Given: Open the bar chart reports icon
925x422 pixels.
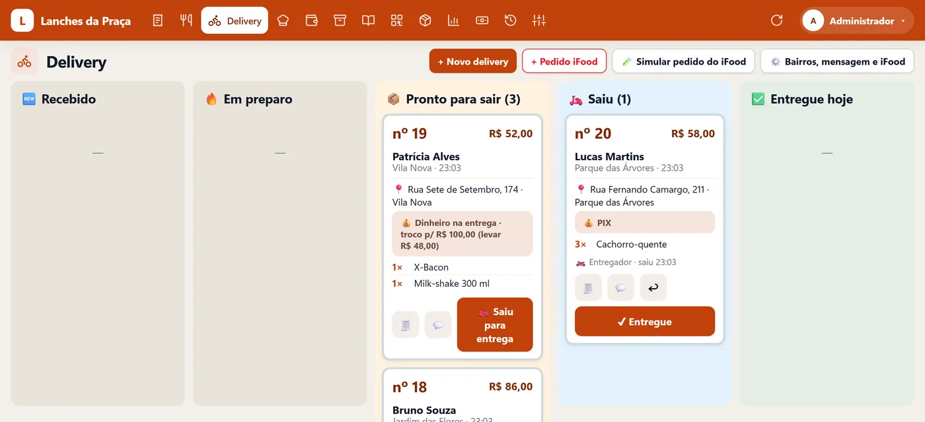Looking at the screenshot, I should (x=453, y=20).
